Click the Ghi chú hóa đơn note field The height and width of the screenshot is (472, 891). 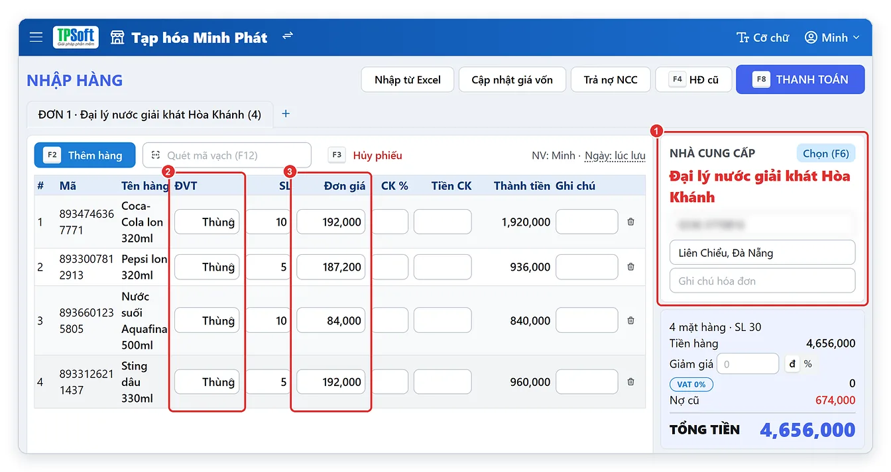click(762, 281)
